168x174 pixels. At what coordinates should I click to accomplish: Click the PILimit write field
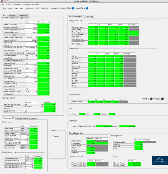point(31,40)
